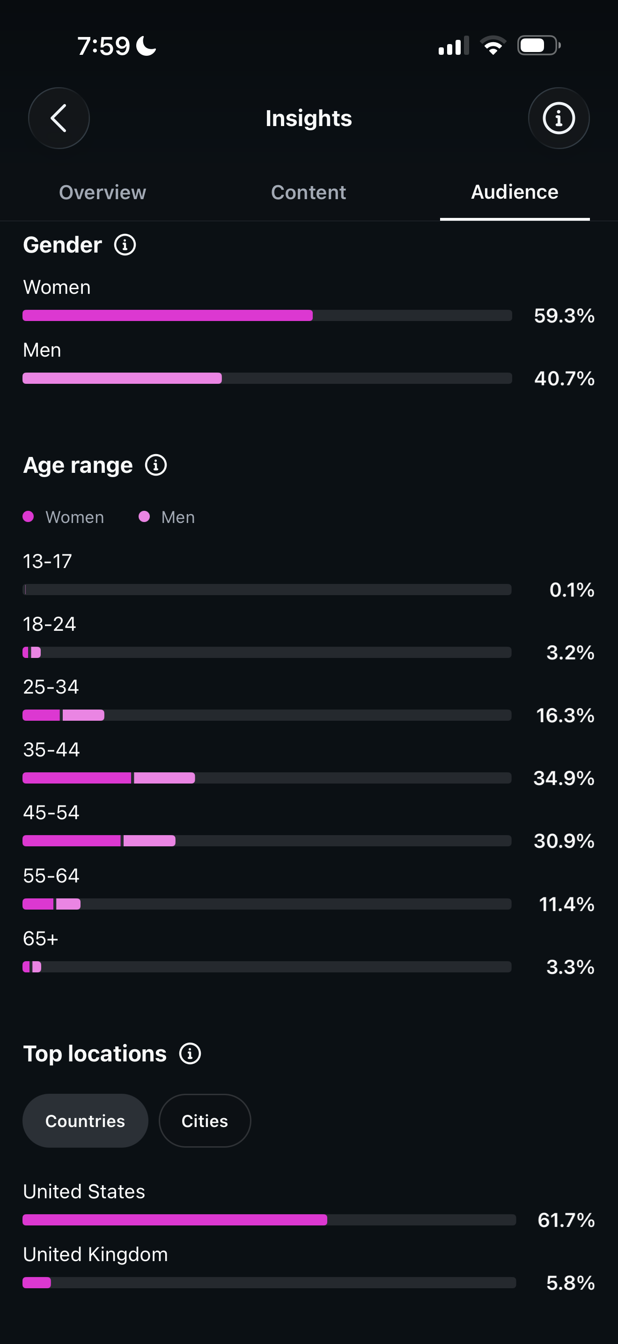Tap the Wi-Fi status icon
Screen dimensions: 618x1344
(493, 45)
